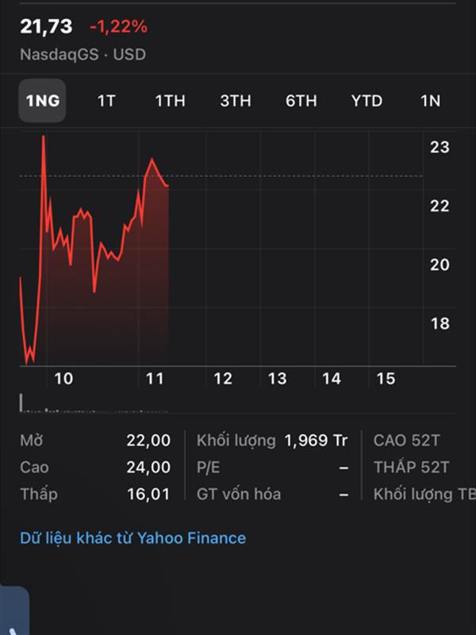Viewport: 476px width, 635px height.
Task: Switch to the 6TH range tab
Action: 301,101
